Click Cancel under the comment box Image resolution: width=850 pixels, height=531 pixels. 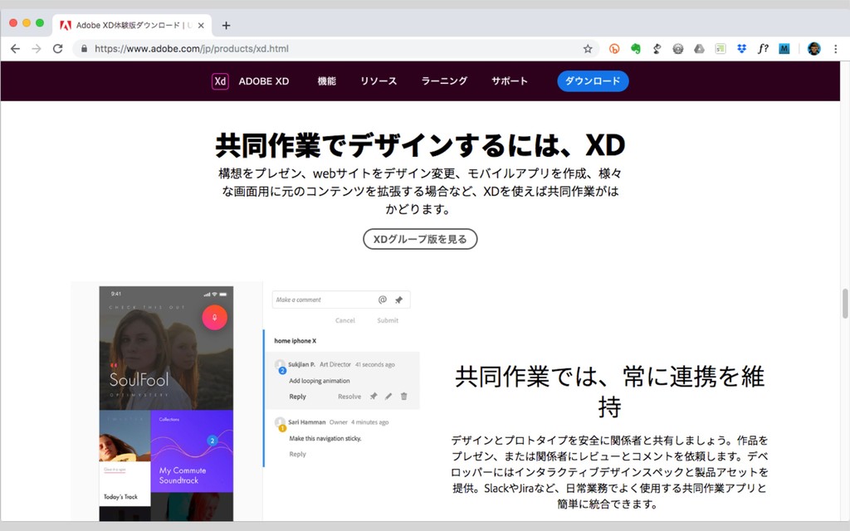344,321
